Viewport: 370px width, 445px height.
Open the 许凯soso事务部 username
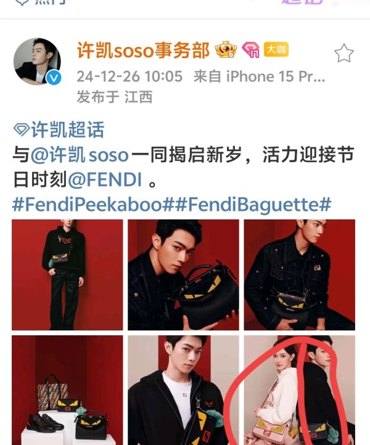(144, 51)
